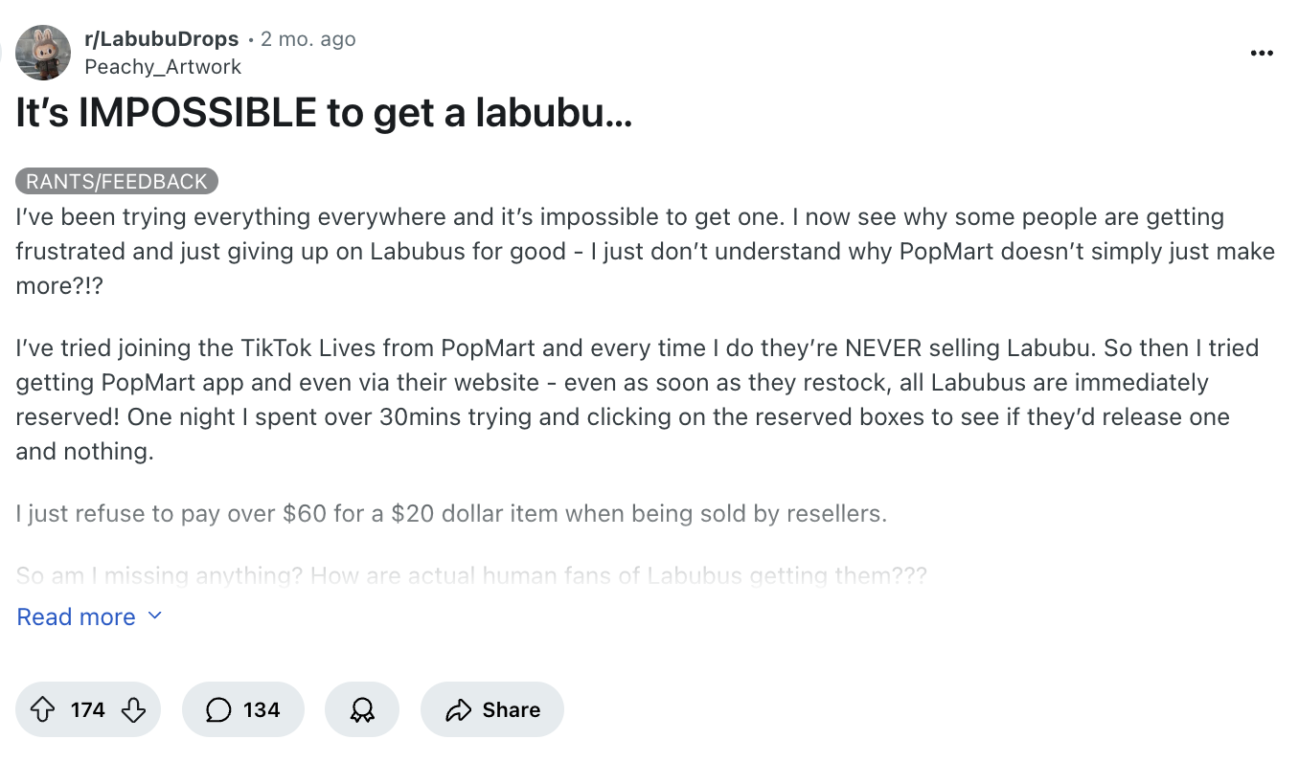
Task: Upvote the Labubu post
Action: coord(42,709)
